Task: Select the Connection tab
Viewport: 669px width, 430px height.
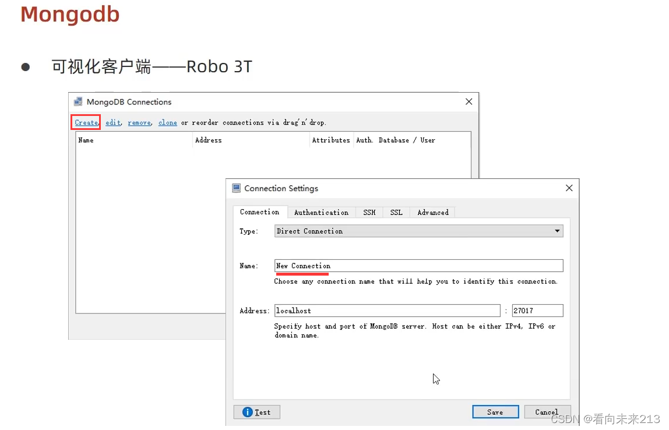Action: (260, 212)
